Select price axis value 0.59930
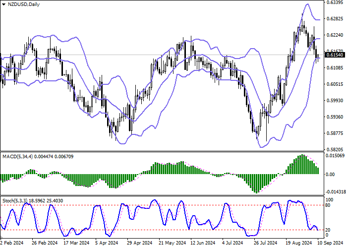This screenshot has width=346, height=248. click(x=335, y=101)
